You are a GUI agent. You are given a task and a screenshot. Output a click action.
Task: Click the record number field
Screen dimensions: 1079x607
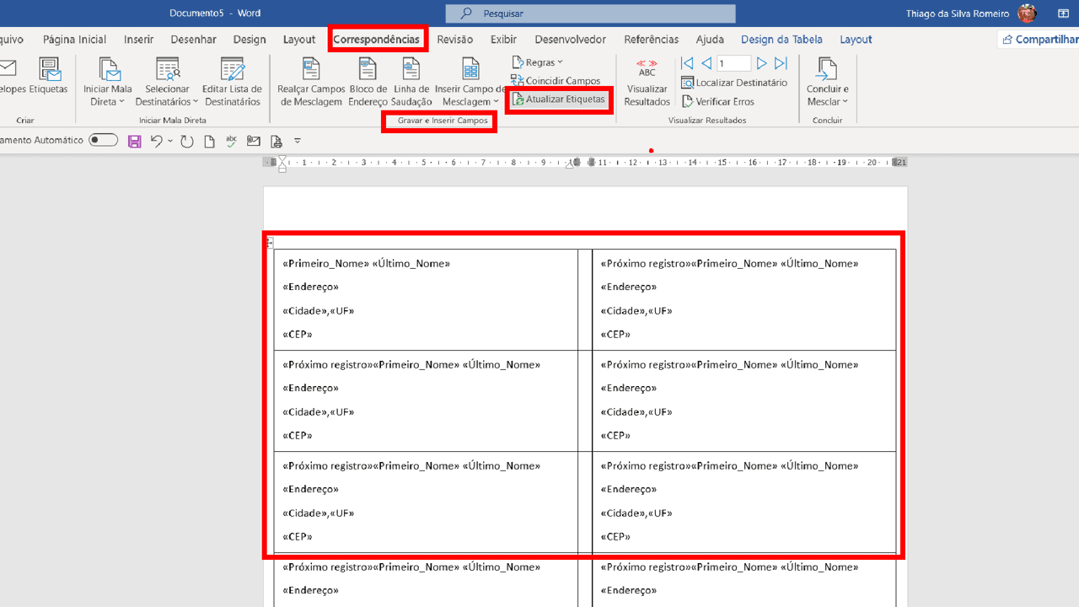click(x=733, y=63)
